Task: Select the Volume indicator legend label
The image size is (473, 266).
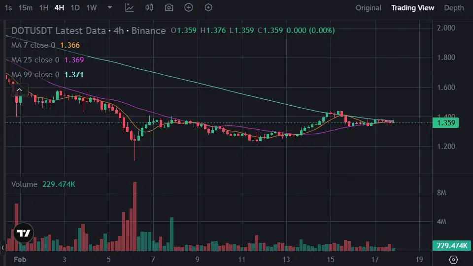Action: coord(24,184)
